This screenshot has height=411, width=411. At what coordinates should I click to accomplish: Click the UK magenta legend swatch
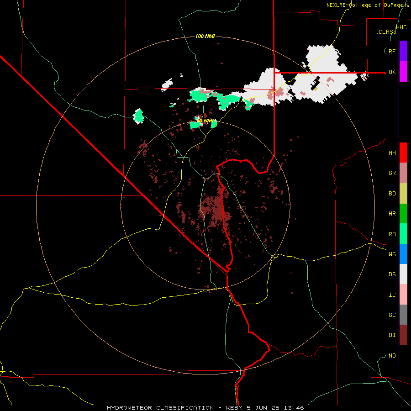(403, 72)
